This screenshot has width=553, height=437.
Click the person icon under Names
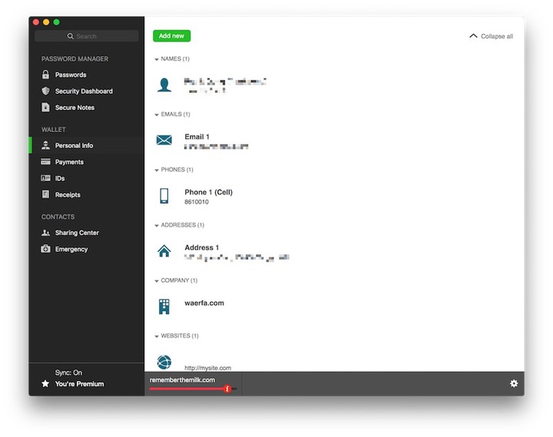(164, 84)
